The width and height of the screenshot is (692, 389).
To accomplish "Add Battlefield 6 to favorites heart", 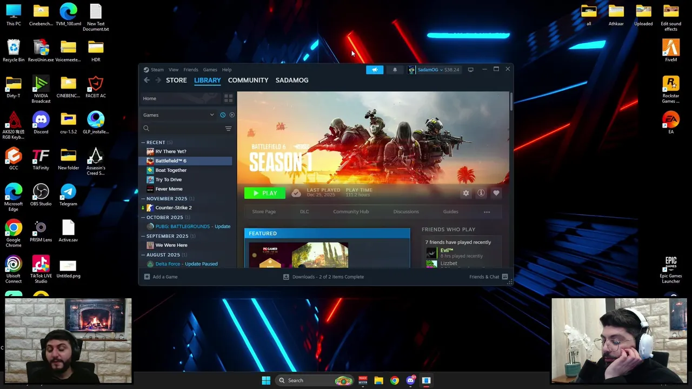I will (x=496, y=193).
